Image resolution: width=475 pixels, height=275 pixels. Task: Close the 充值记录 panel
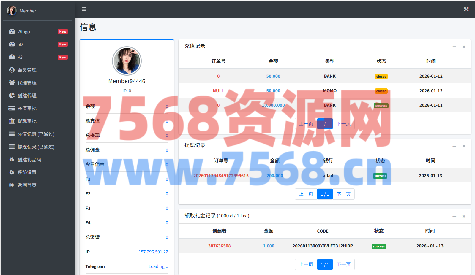tap(464, 47)
